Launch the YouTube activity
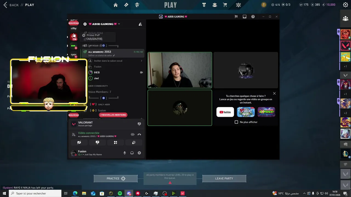The height and width of the screenshot is (197, 351). pyautogui.click(x=225, y=112)
